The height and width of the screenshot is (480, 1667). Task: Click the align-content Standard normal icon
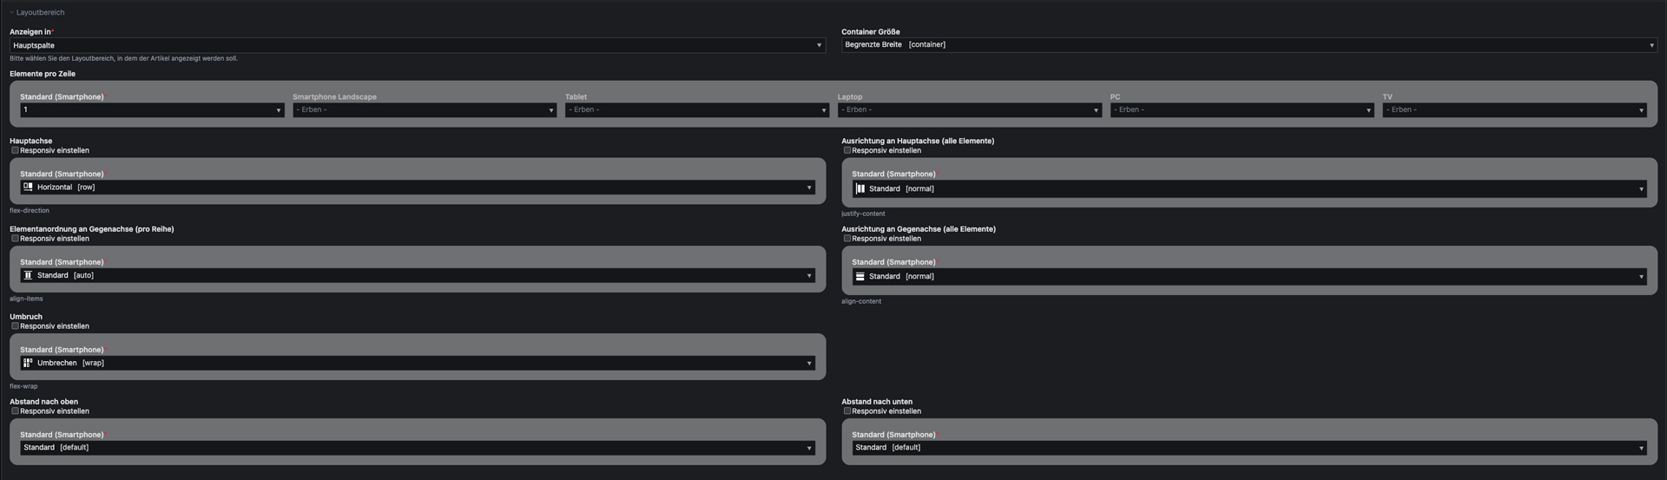click(x=860, y=277)
